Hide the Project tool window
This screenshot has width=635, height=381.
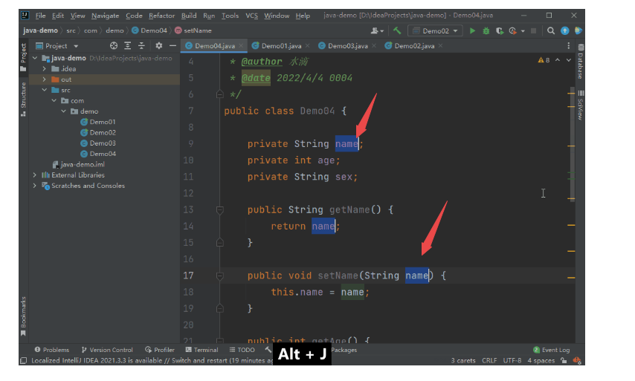pyautogui.click(x=173, y=46)
